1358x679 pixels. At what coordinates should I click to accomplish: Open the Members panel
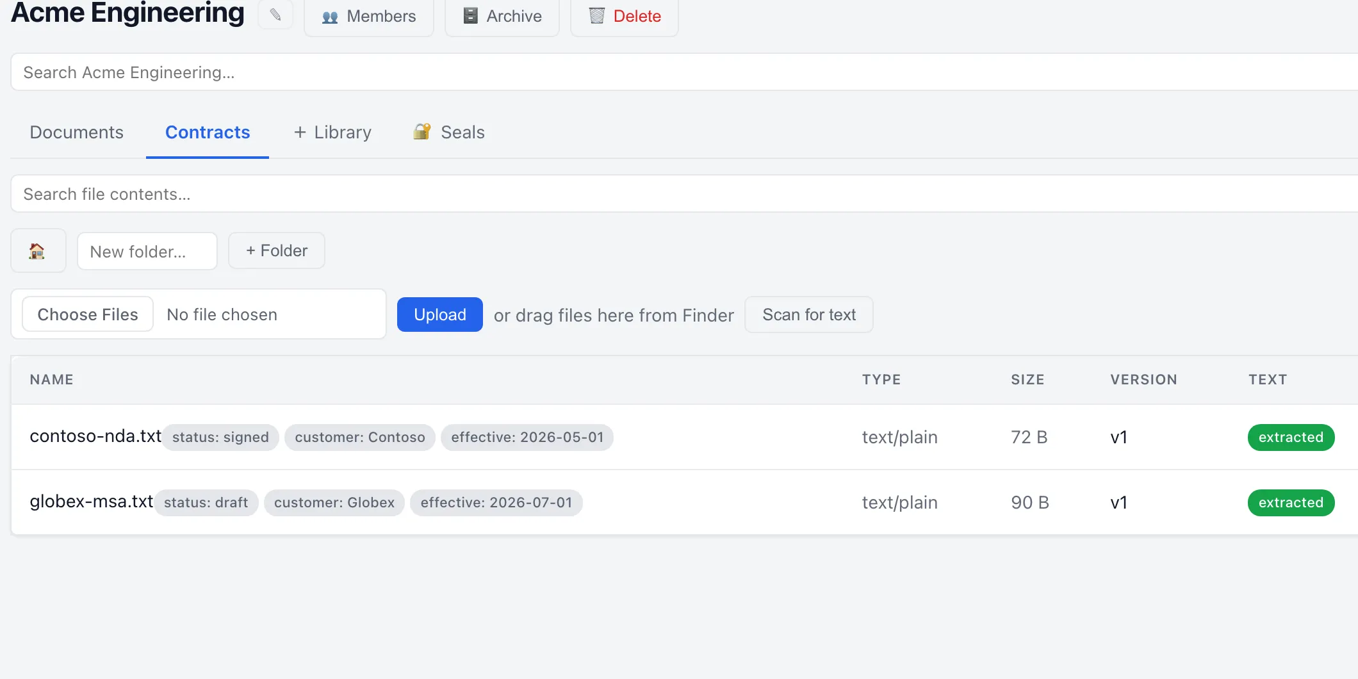click(369, 16)
